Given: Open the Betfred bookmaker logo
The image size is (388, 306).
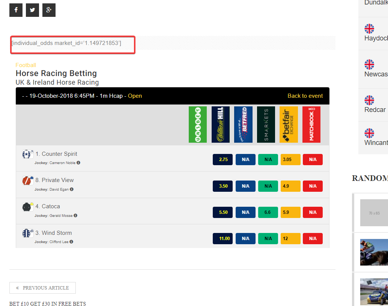Looking at the screenshot, I should [243, 124].
